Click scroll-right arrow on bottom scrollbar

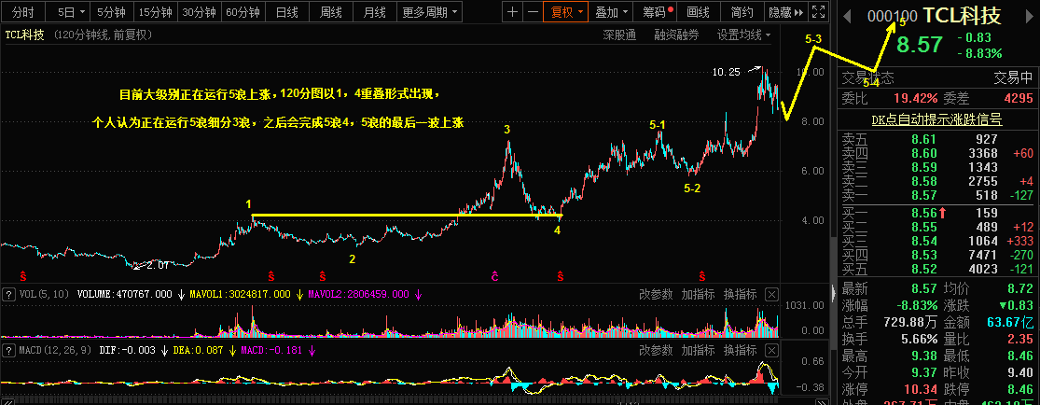point(824,401)
